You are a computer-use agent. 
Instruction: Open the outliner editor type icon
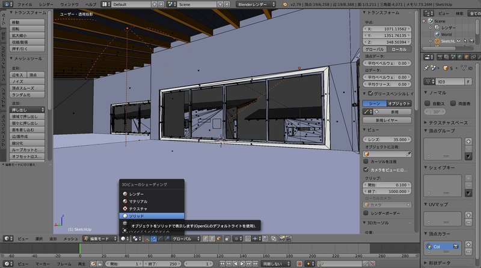pos(429,13)
